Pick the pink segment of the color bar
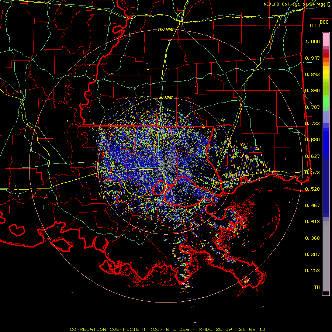 [x=326, y=39]
